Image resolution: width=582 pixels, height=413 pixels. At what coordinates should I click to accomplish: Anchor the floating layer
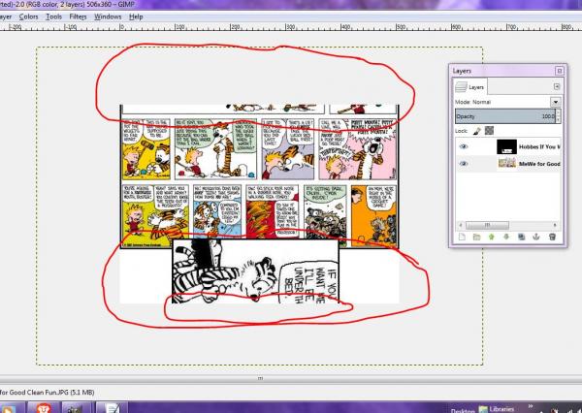click(x=536, y=237)
